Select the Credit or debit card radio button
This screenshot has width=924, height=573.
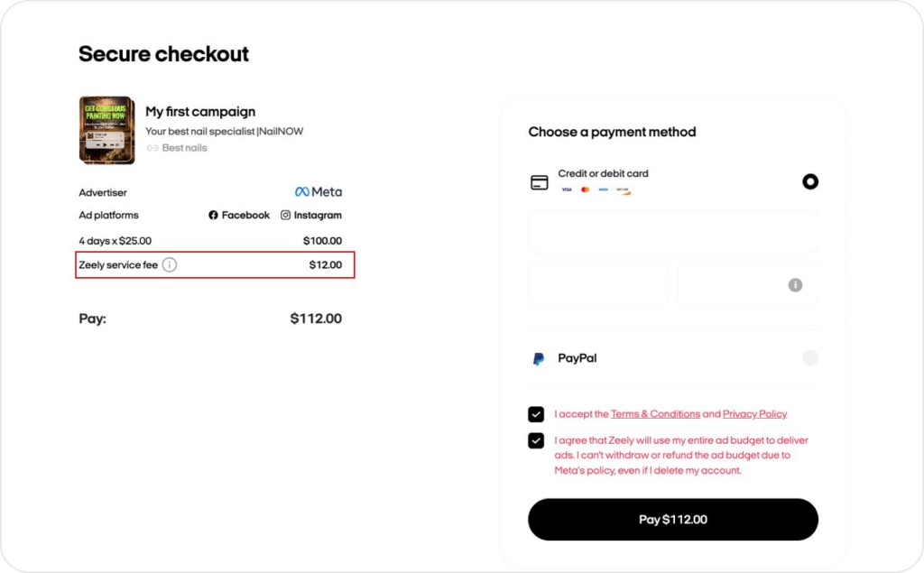(810, 181)
